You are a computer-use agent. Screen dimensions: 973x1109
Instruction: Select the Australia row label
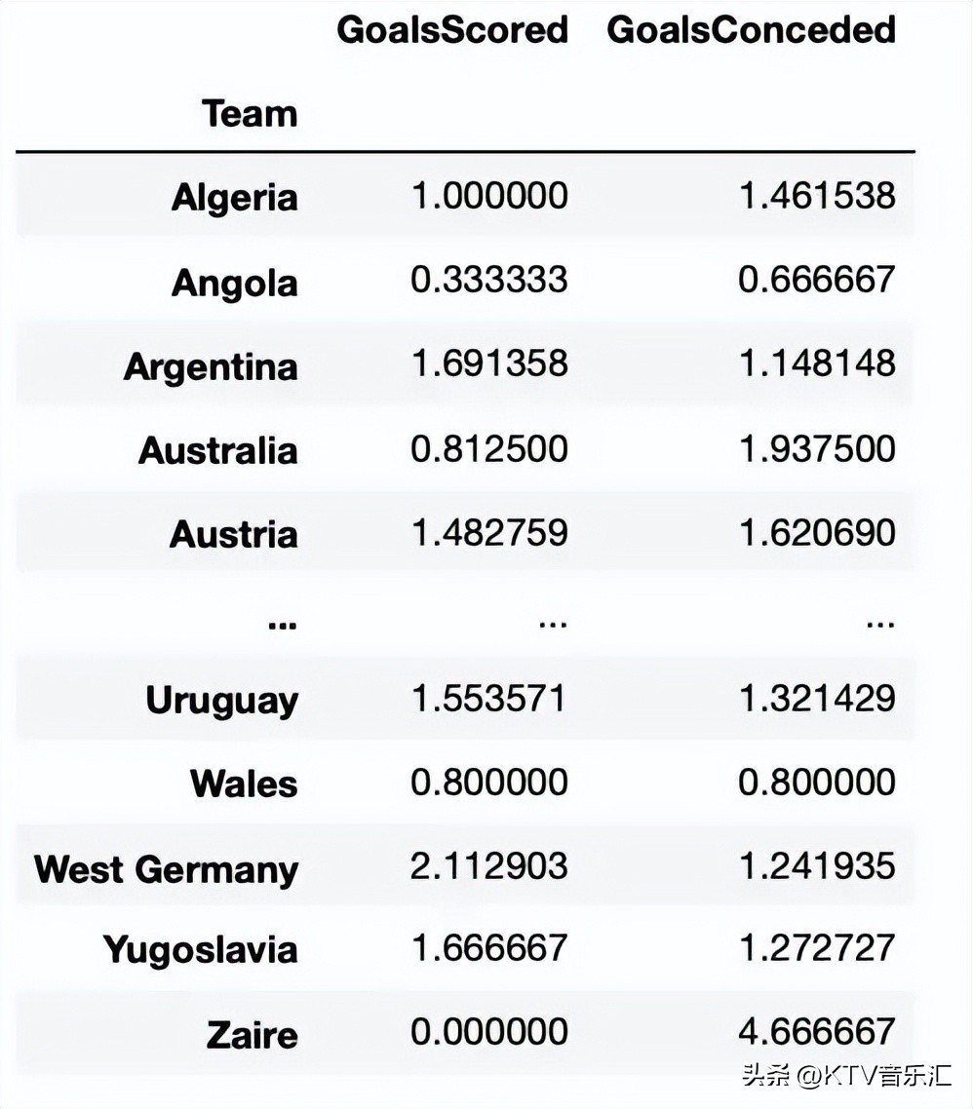coord(217,450)
